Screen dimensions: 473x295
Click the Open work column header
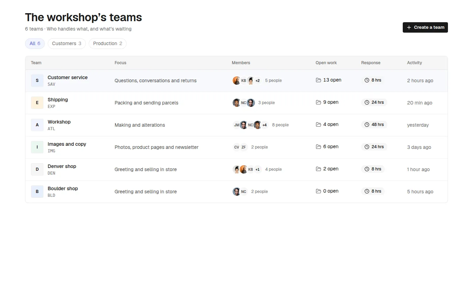326,63
